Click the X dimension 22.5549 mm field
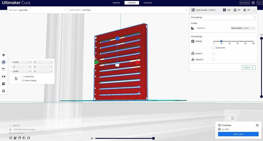 coord(22,62)
